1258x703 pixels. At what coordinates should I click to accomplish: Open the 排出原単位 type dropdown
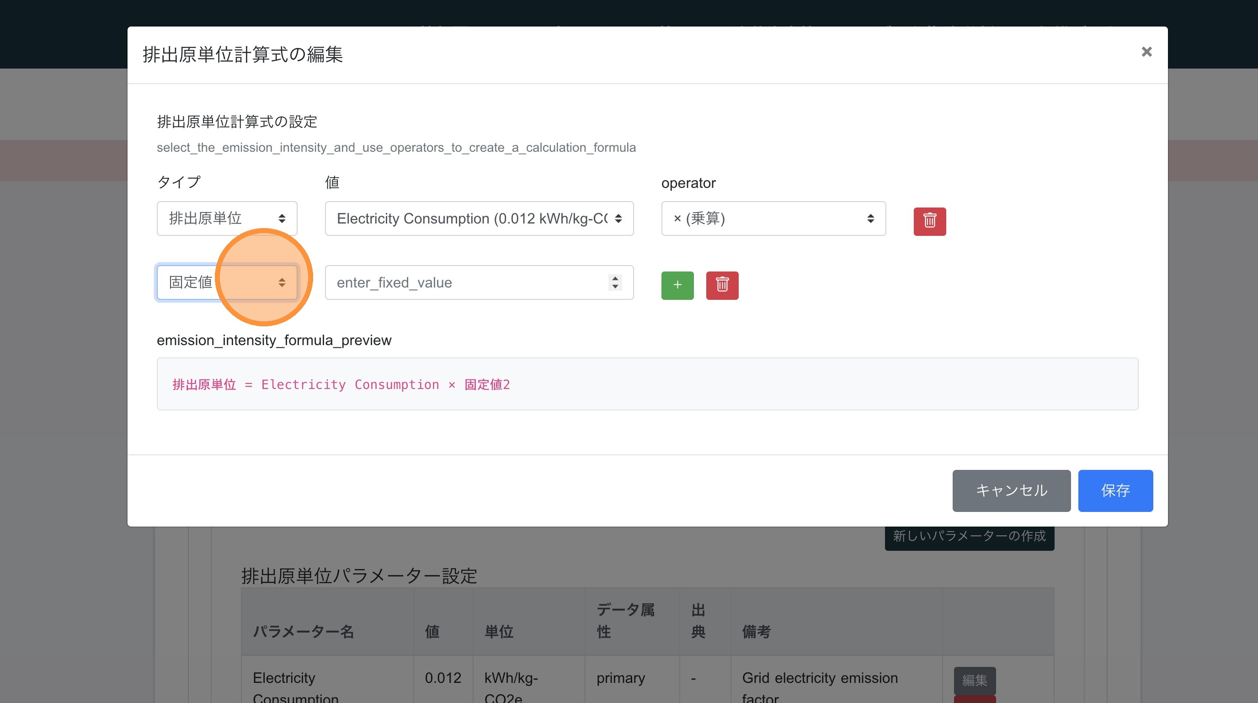(x=227, y=218)
